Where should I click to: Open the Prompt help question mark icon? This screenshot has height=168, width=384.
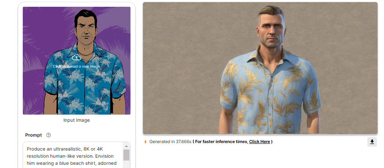tap(48, 135)
